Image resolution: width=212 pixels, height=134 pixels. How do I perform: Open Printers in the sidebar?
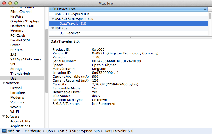pos(16,50)
